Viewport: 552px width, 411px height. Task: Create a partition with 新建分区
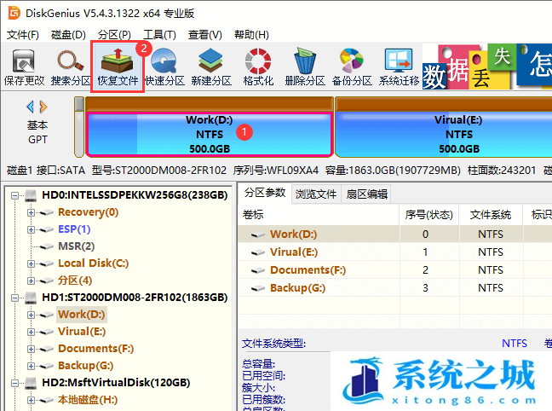pyautogui.click(x=211, y=67)
